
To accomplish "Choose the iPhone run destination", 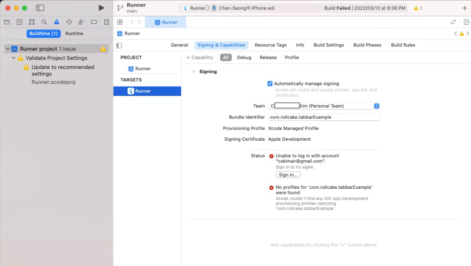I will (x=243, y=8).
